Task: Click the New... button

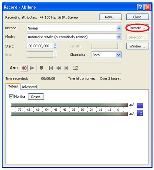Action: (110, 17)
